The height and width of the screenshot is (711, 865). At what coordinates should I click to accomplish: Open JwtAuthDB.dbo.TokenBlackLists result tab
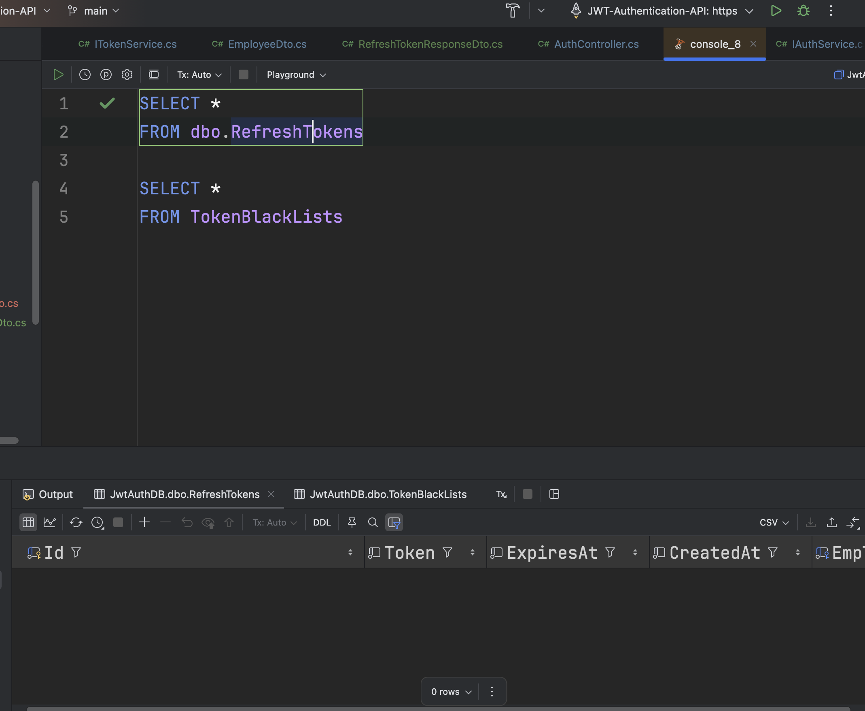point(388,494)
